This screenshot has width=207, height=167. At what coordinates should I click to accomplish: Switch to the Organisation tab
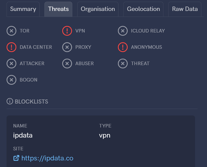pos(98,9)
